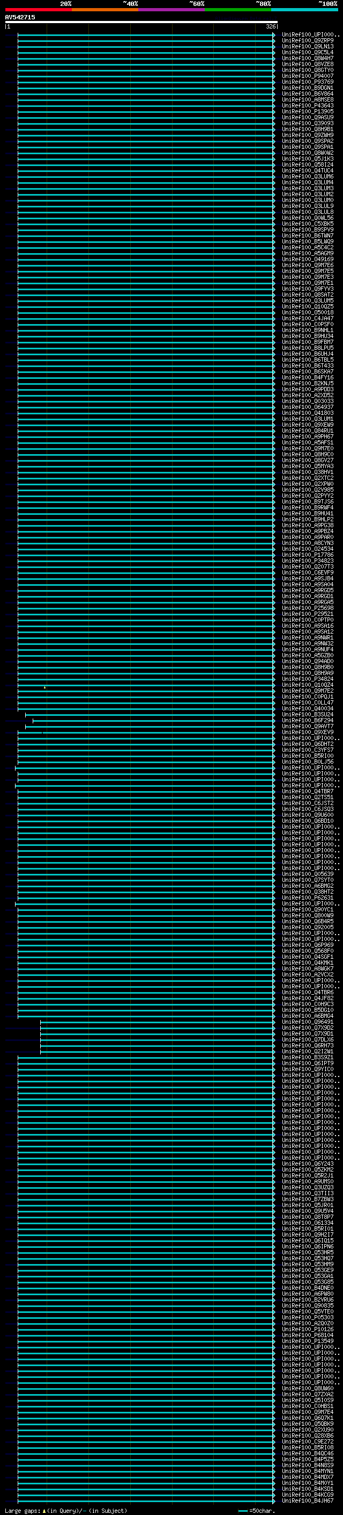The width and height of the screenshot is (343, 1515).
Task: Select the UniRef100_P13549 alignment label
Action: point(308,1341)
